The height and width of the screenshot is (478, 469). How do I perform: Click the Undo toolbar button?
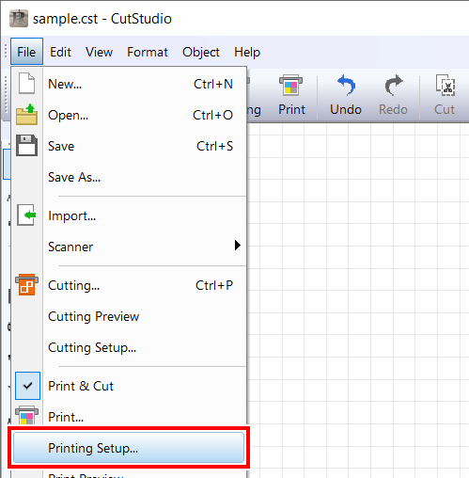pyautogui.click(x=346, y=95)
